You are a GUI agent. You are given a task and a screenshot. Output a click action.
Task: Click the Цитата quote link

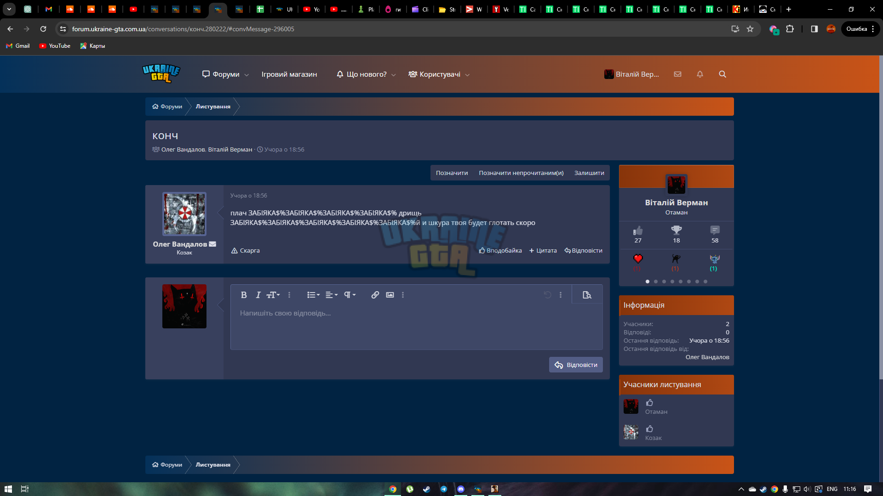pyautogui.click(x=543, y=250)
